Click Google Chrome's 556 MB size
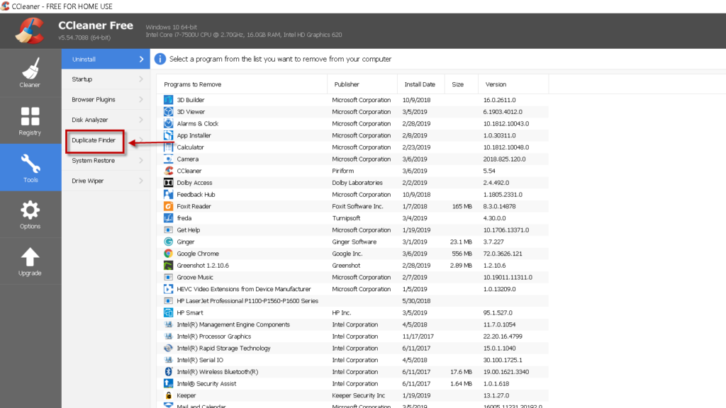Screen dimensions: 726x408 (462, 254)
